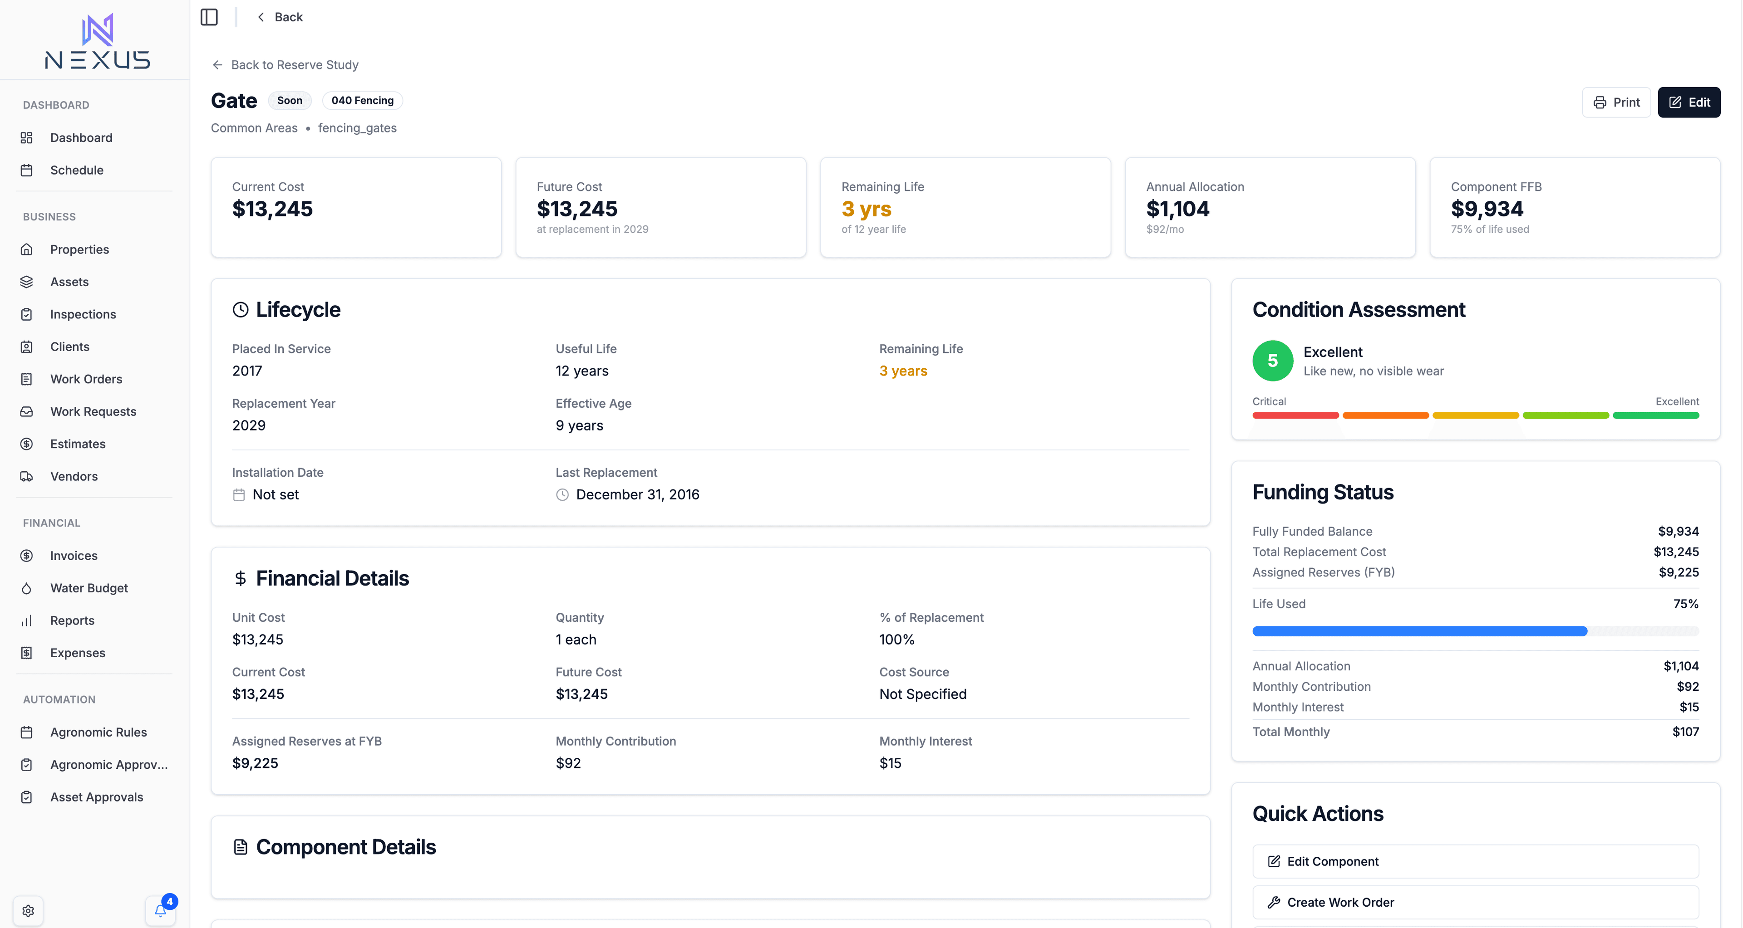
Task: Click the Assets layers icon
Action: pos(26,282)
